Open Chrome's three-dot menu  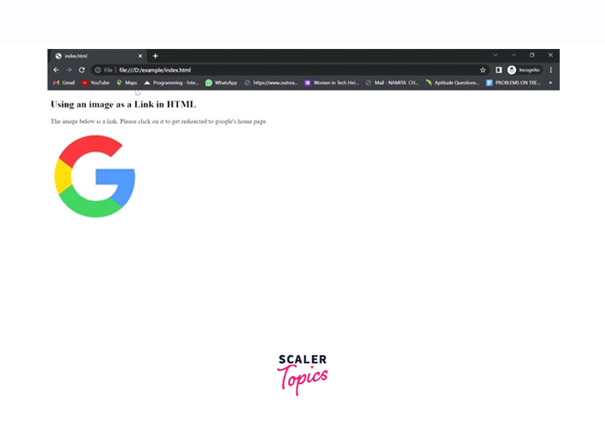tap(551, 70)
